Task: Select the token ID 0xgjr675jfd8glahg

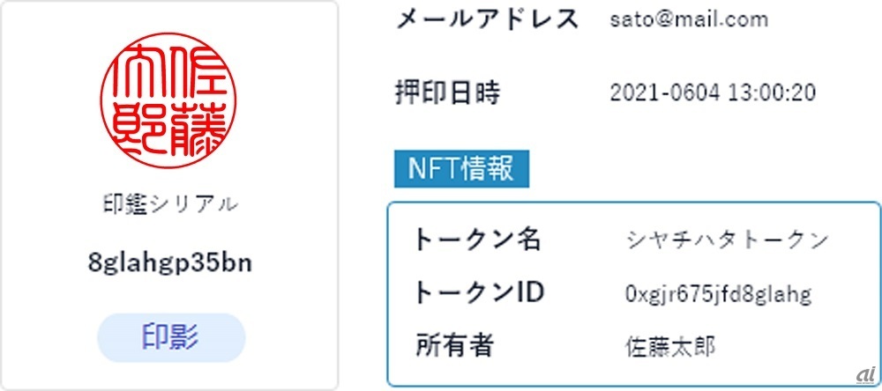Action: coord(717,293)
